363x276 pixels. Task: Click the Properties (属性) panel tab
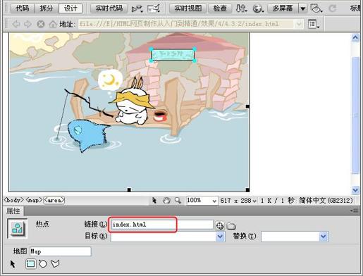tap(13, 211)
